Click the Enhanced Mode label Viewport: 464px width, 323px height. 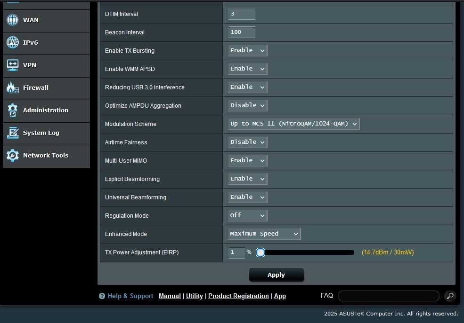point(126,234)
